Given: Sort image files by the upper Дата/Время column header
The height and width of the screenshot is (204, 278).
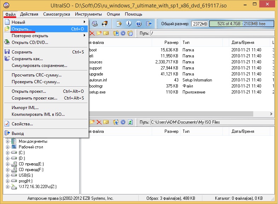Looking at the screenshot, I should (249, 42).
